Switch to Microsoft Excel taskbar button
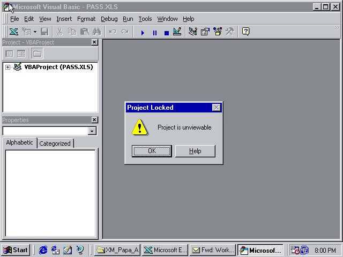The height and width of the screenshot is (257, 343). [x=165, y=250]
